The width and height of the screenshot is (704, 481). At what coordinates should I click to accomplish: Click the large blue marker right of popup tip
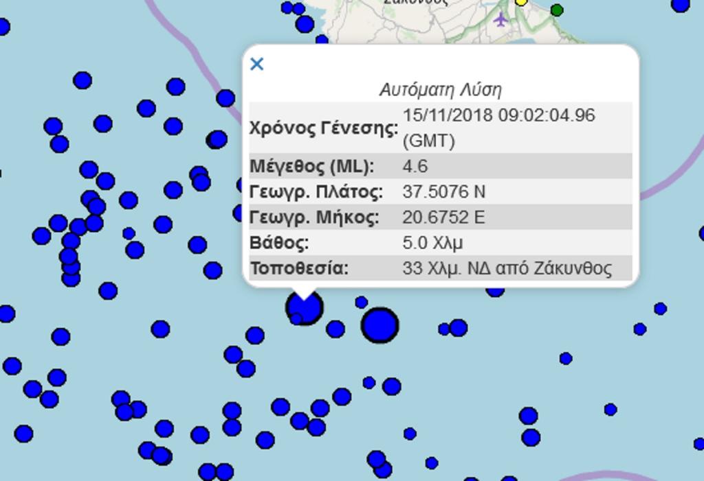[379, 325]
